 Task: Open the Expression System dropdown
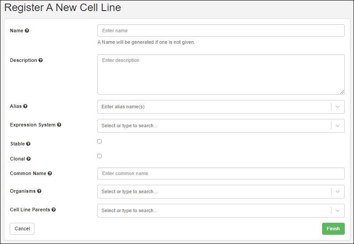tap(338, 126)
